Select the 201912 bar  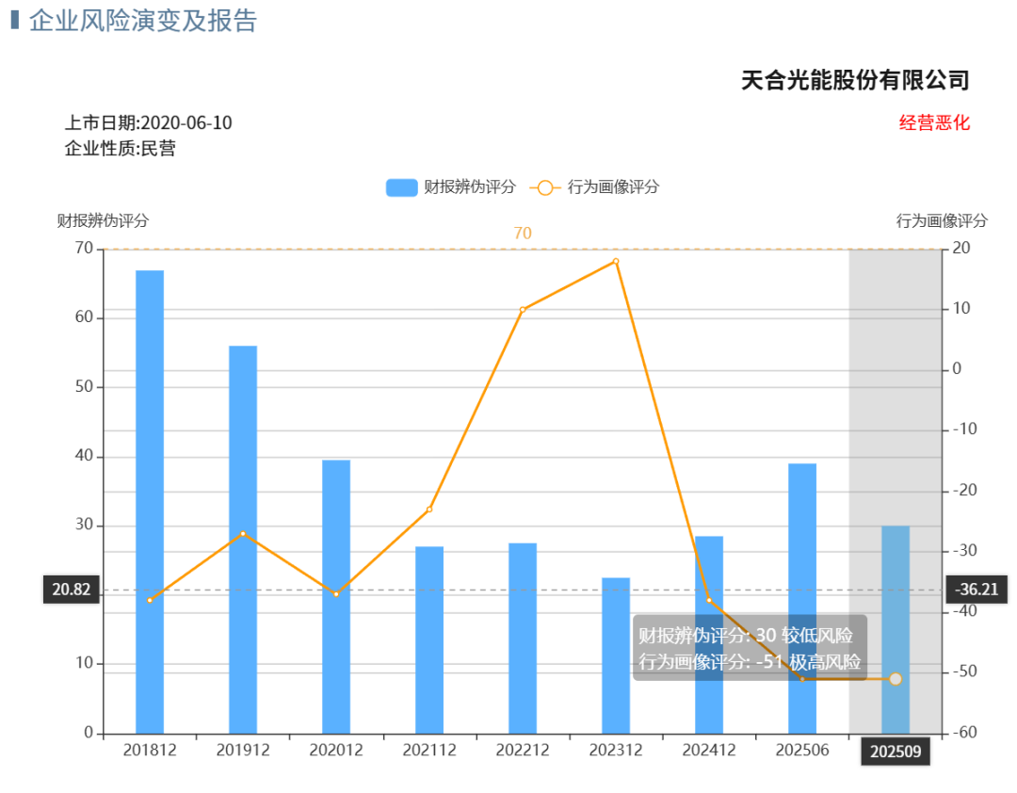click(243, 540)
